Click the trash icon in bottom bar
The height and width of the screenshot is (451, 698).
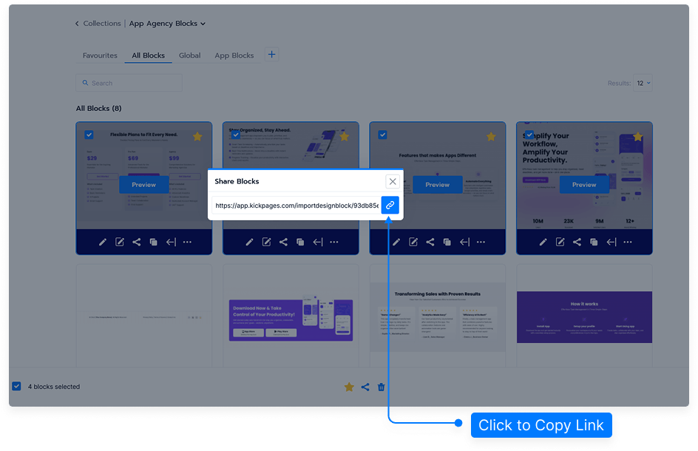pyautogui.click(x=382, y=387)
